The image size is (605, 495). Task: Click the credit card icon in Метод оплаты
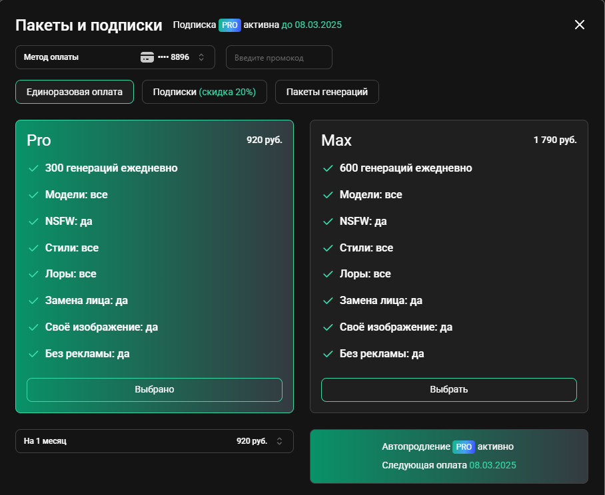[x=147, y=57]
